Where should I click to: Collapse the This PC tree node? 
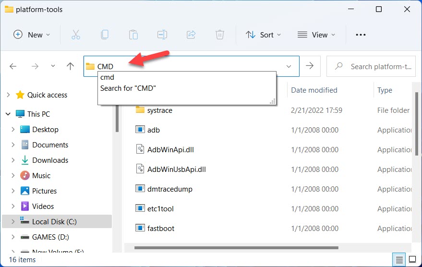[x=8, y=114]
